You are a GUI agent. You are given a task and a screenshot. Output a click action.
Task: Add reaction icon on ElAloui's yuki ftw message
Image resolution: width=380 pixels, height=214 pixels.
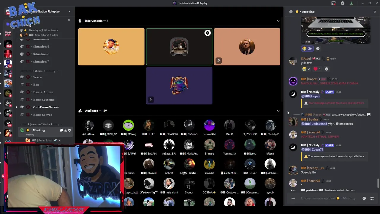point(327,69)
